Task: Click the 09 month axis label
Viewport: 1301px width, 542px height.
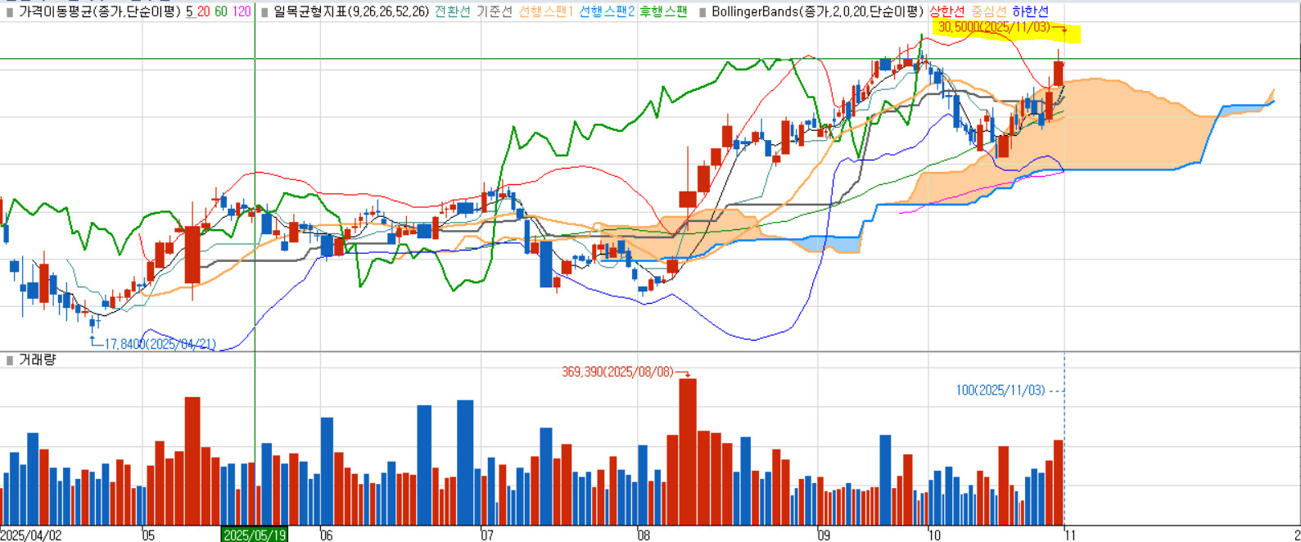Action: click(x=823, y=535)
